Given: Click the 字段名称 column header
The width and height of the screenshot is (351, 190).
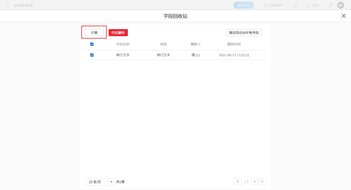Looking at the screenshot, I should pos(123,44).
